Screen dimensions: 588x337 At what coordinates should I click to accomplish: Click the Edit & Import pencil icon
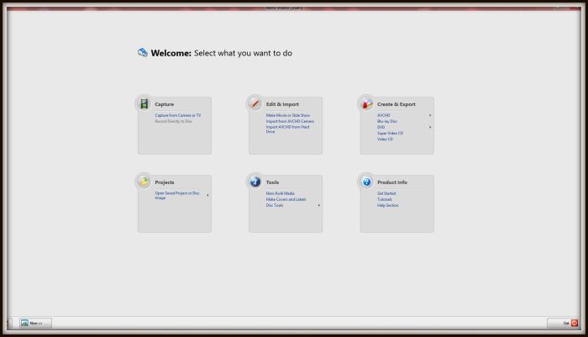point(255,103)
